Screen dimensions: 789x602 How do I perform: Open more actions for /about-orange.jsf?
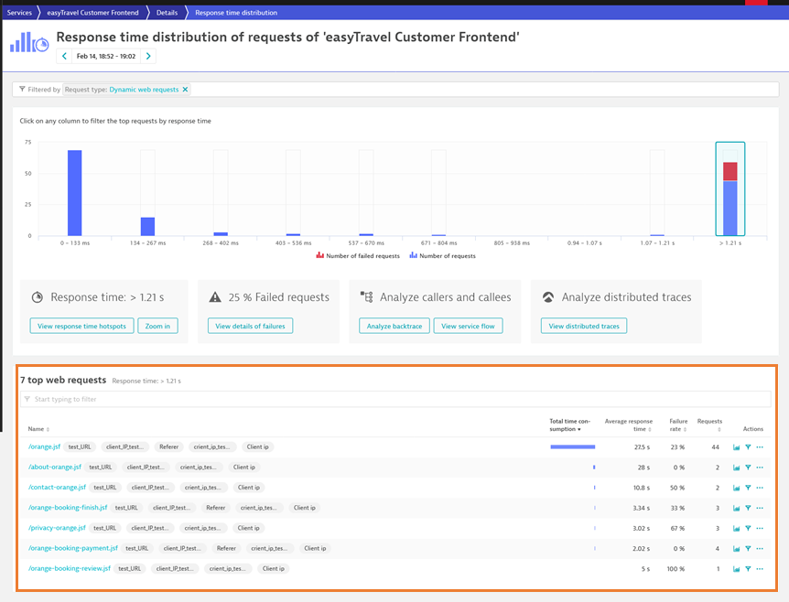tap(760, 468)
